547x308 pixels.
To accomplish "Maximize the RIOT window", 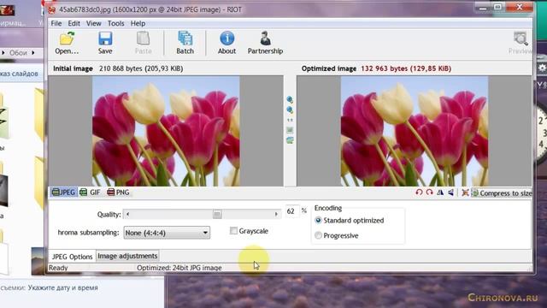I will click(497, 7).
